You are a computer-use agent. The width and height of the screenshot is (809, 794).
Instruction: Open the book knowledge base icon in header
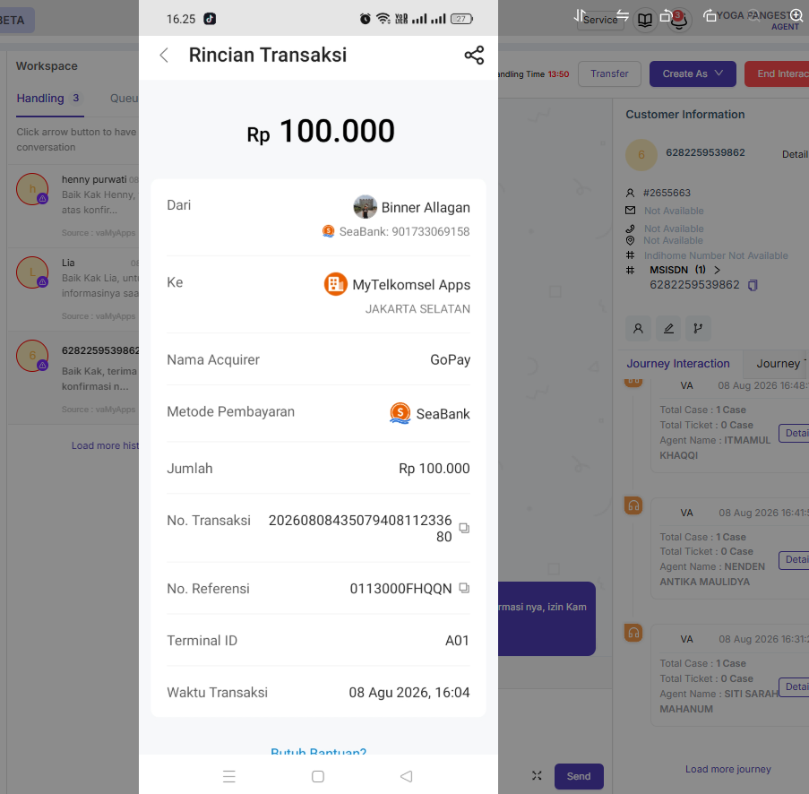click(645, 20)
